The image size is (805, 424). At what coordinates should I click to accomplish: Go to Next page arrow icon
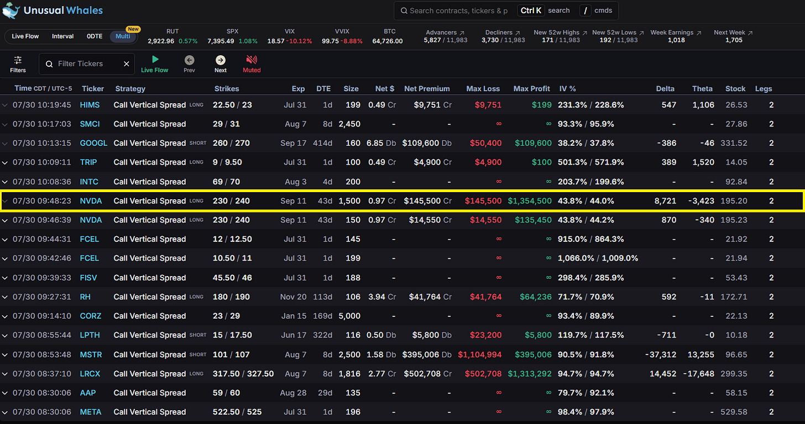[221, 60]
